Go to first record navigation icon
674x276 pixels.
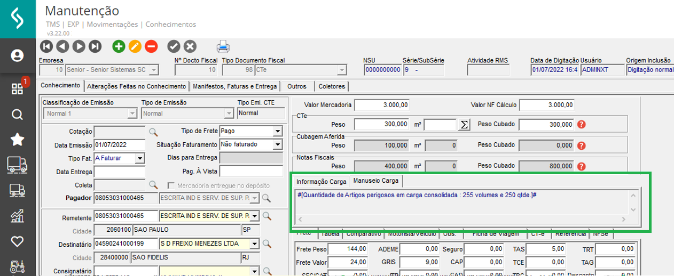click(x=46, y=46)
